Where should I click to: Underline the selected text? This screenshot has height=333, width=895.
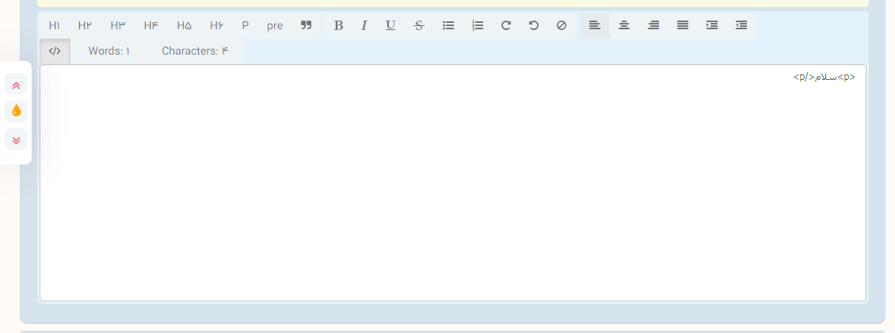point(390,25)
